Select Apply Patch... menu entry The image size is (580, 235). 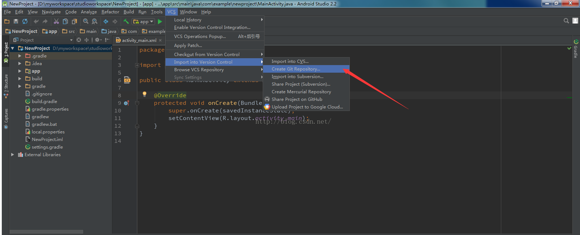point(215,46)
